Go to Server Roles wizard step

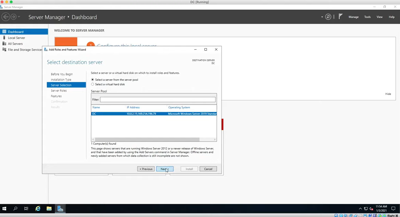pos(59,91)
